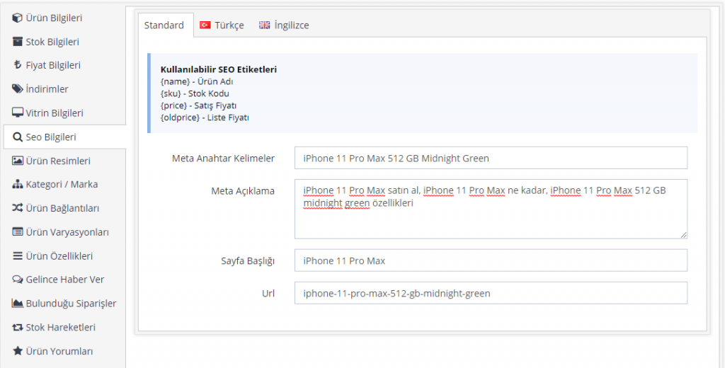Click the list icon beside Ürün Varyasyonları
The height and width of the screenshot is (368, 725).
click(x=18, y=231)
